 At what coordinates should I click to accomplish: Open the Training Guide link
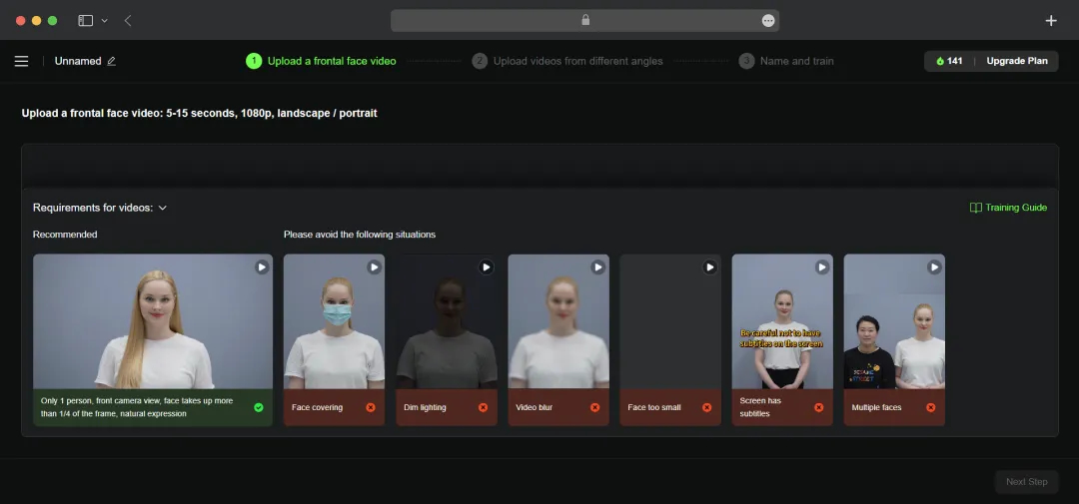[x=1008, y=208]
